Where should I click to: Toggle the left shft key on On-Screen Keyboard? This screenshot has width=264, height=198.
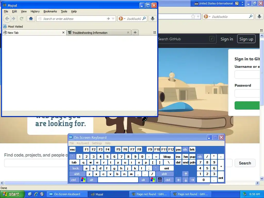pyautogui.click(x=77, y=174)
